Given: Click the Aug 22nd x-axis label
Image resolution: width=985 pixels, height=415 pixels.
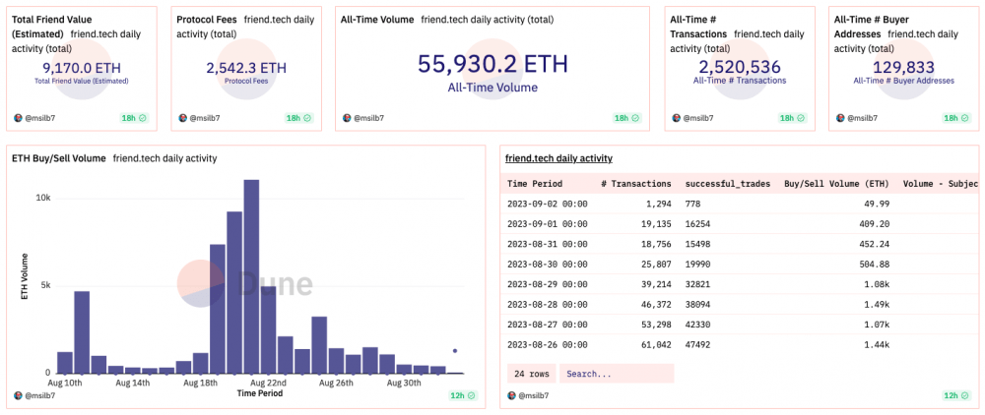Looking at the screenshot, I should click(268, 383).
